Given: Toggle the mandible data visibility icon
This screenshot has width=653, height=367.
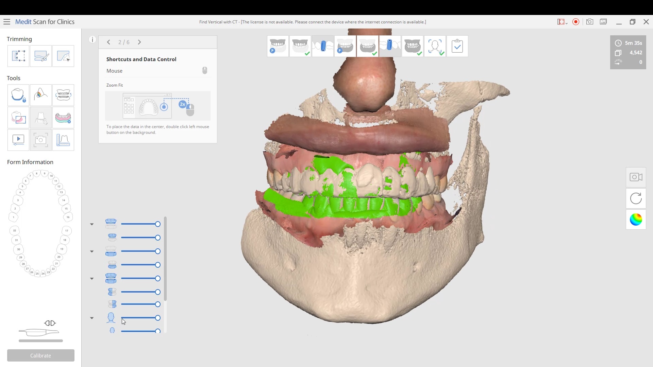Looking at the screenshot, I should 111,251.
